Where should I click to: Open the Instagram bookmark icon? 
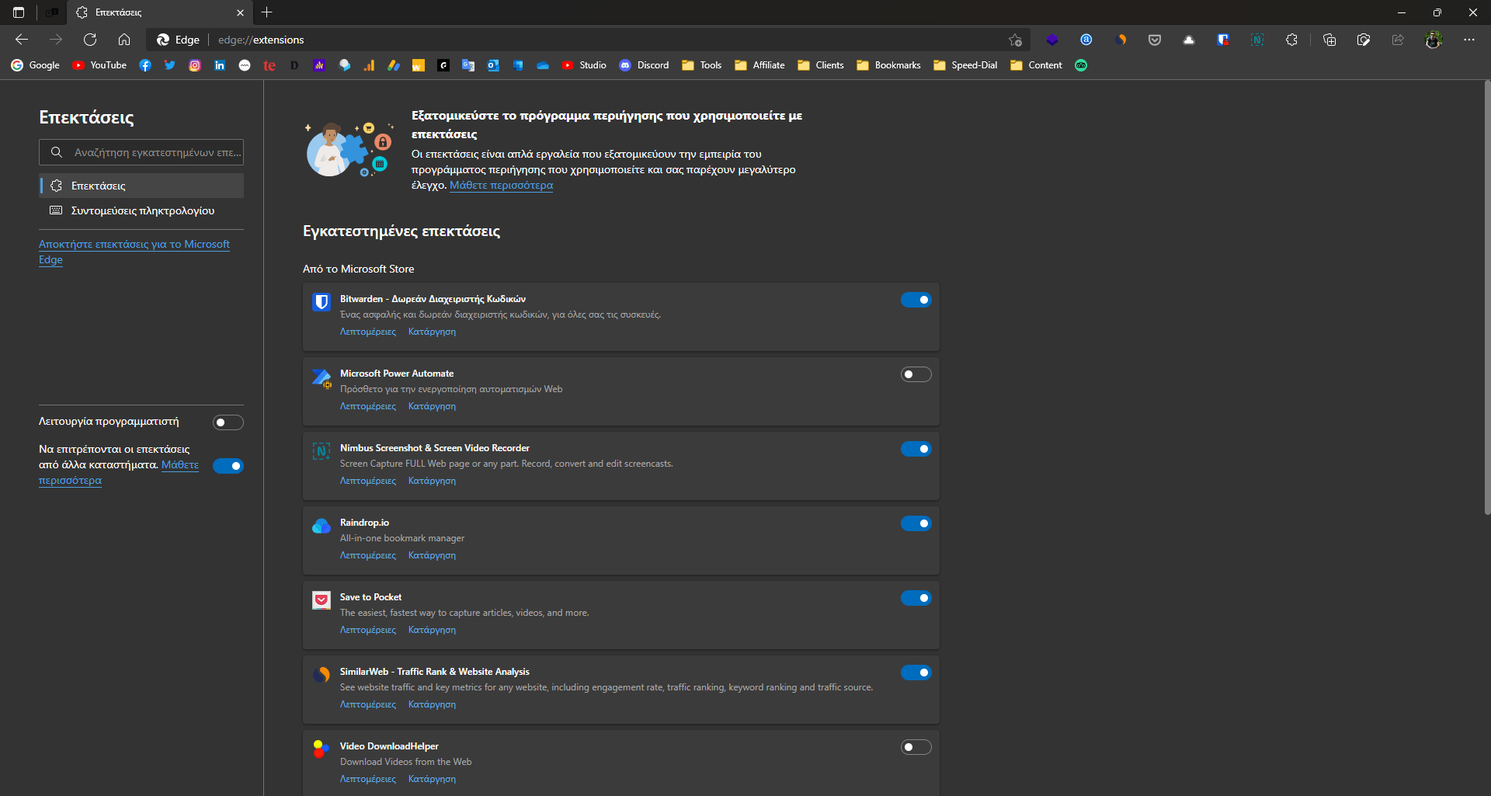pos(195,65)
